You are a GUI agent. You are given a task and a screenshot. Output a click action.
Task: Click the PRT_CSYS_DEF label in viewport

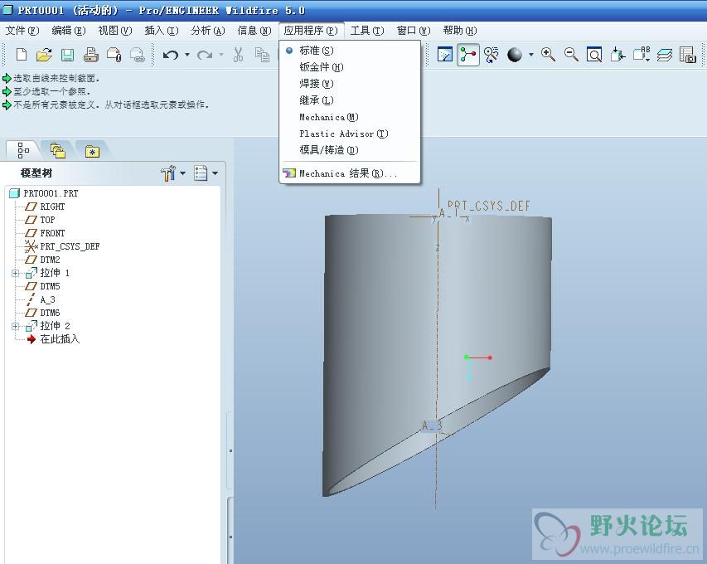[x=488, y=207]
